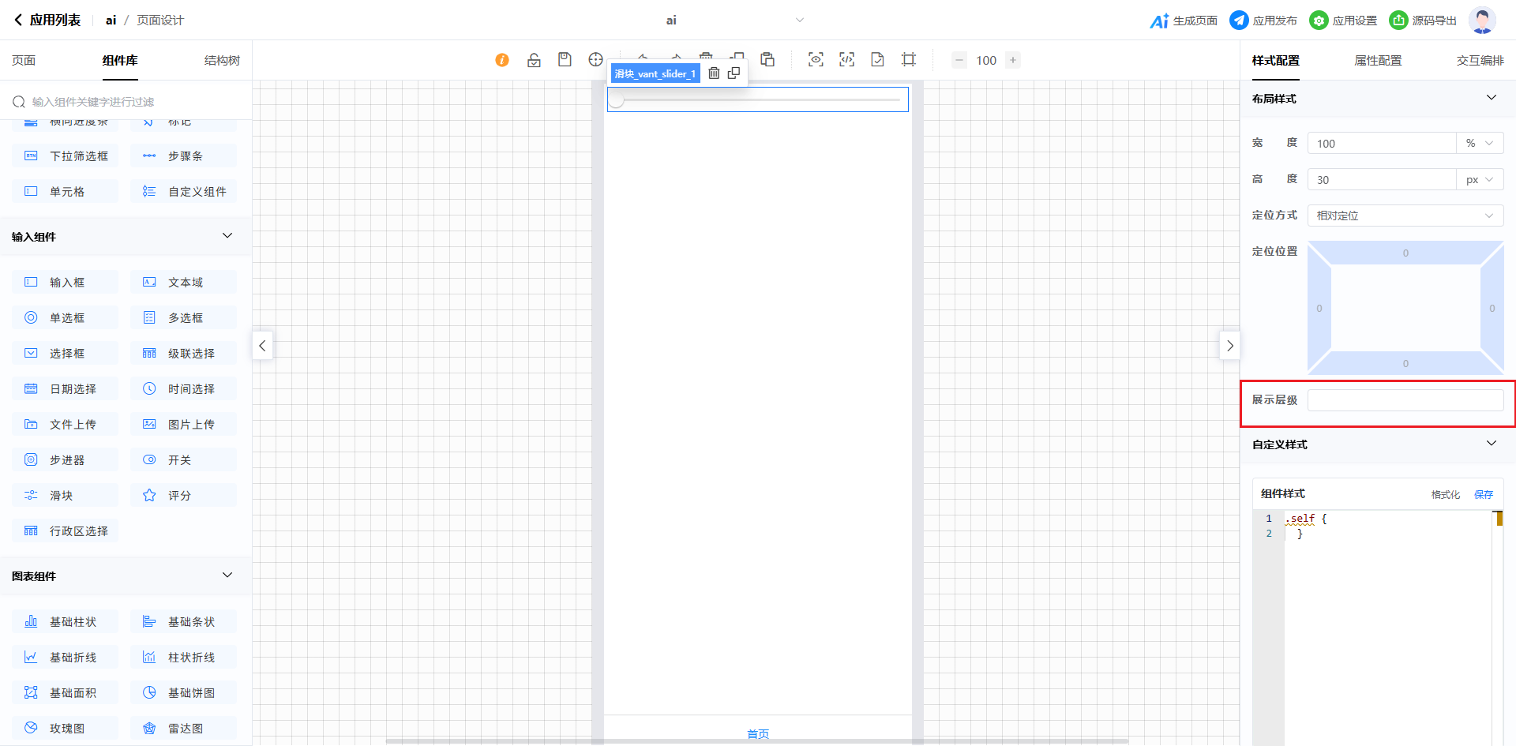Collapse the left component panel arrow

[x=262, y=346]
